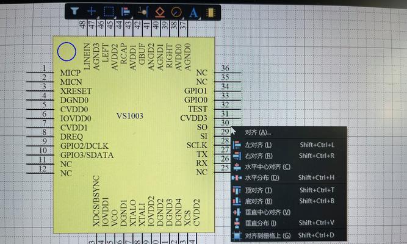This screenshot has width=407, height=244.
Task: Select the RIGHT vertical pin label
Action: point(169,56)
